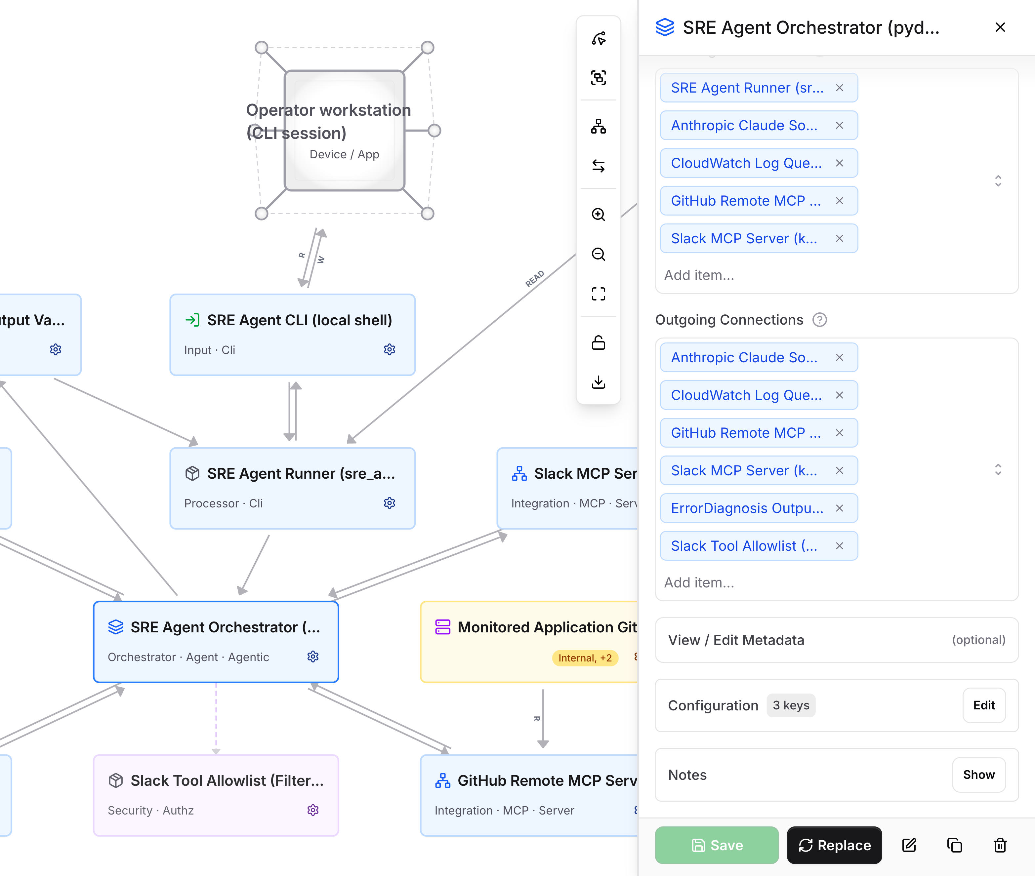Click the pencil edit icon in panel footer
Image resolution: width=1035 pixels, height=876 pixels.
(909, 845)
